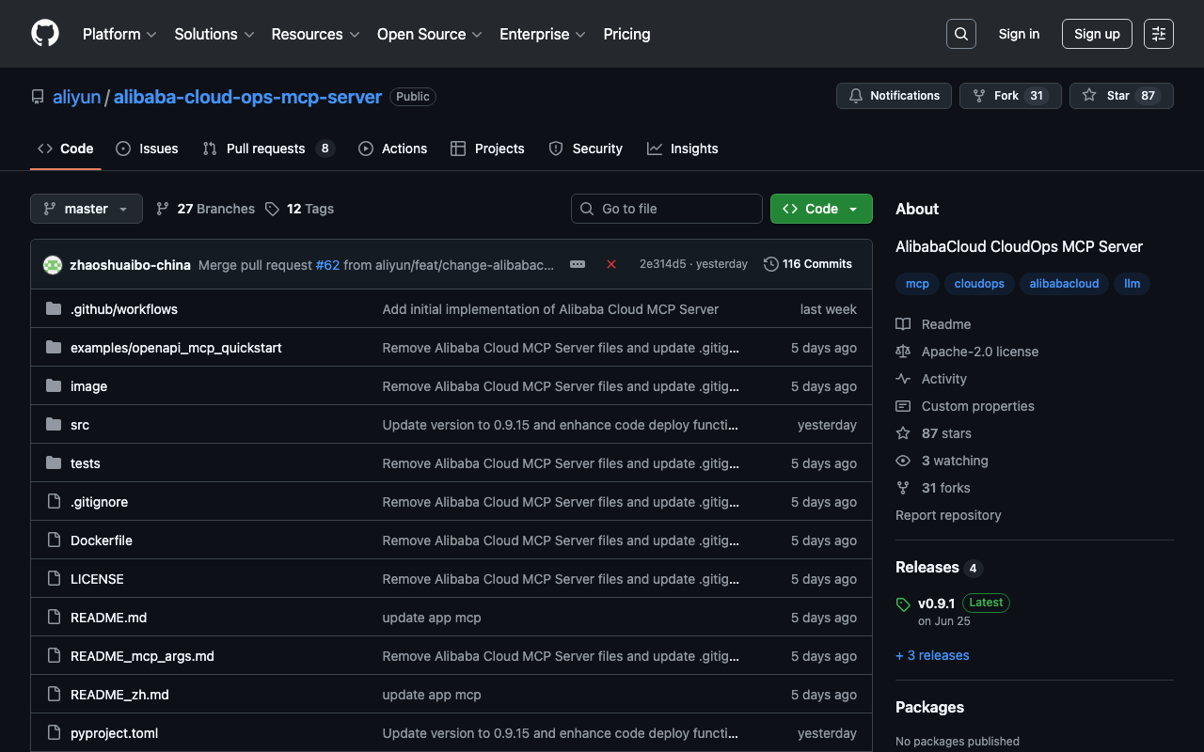The width and height of the screenshot is (1204, 752).
Task: Expand the green Code dropdown
Action: click(x=821, y=209)
